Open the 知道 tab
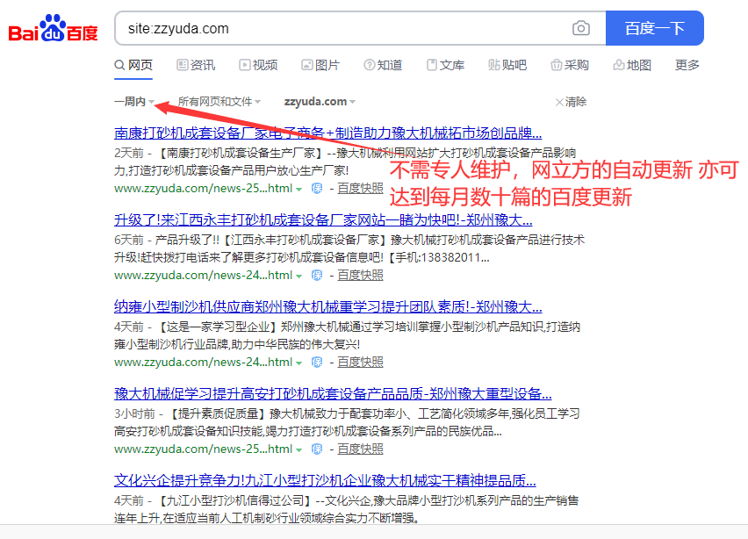The image size is (748, 539). point(383,65)
